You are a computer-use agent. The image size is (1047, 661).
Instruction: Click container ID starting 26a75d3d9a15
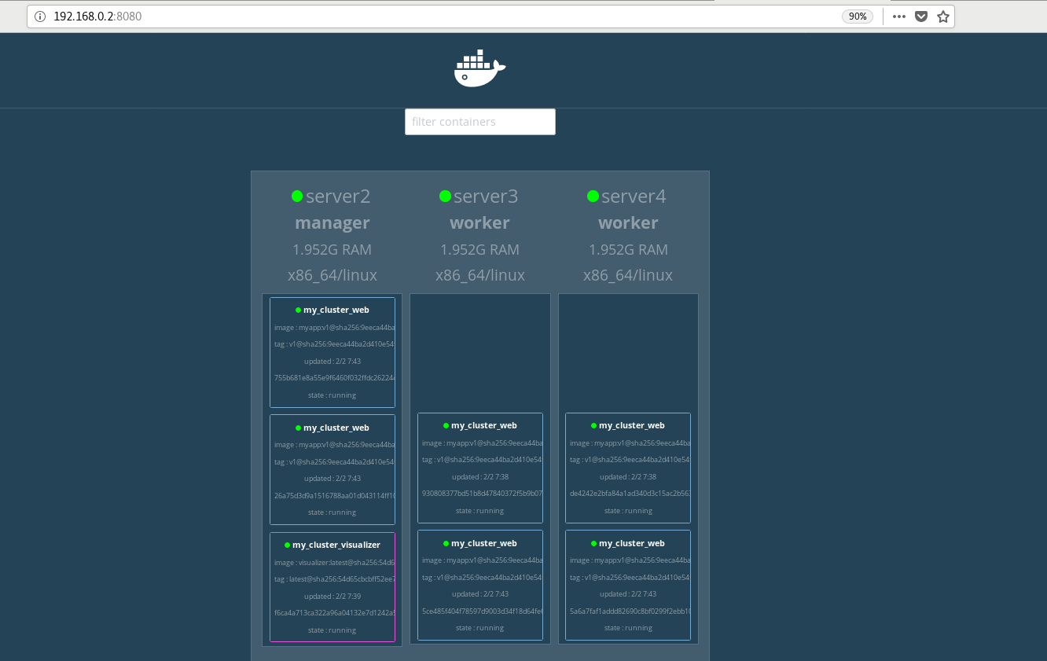tap(335, 495)
